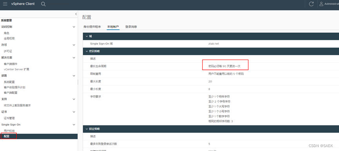
Task: Switch to 身份提供程序 tab
Action: click(92, 27)
